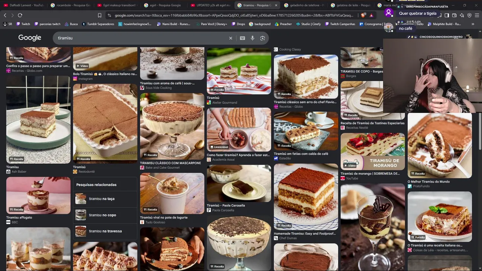The image size is (482, 271).
Task: Search by image with Google Lens
Action: pos(262,38)
